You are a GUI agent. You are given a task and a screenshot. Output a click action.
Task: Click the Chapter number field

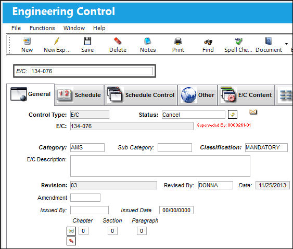[x=83, y=231]
